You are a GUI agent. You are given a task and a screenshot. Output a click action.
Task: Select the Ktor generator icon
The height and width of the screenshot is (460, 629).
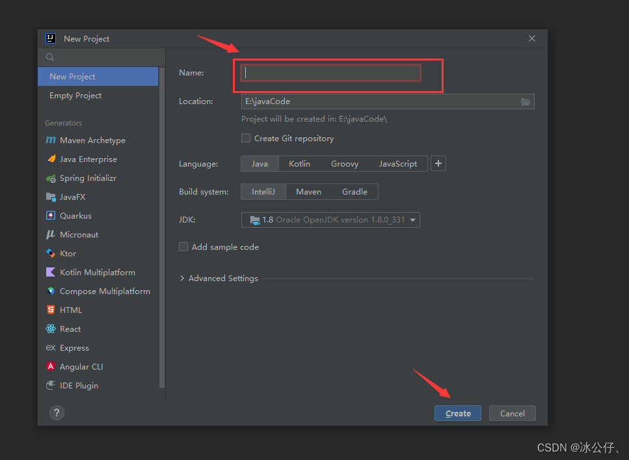point(51,253)
